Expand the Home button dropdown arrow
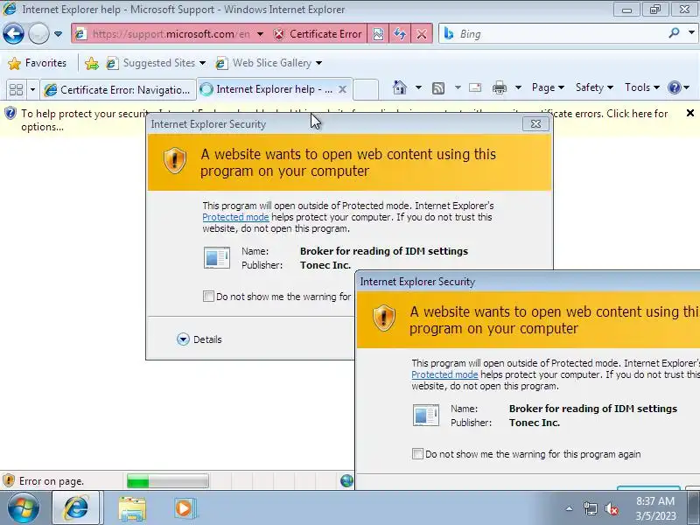The height and width of the screenshot is (525, 700). click(x=418, y=87)
